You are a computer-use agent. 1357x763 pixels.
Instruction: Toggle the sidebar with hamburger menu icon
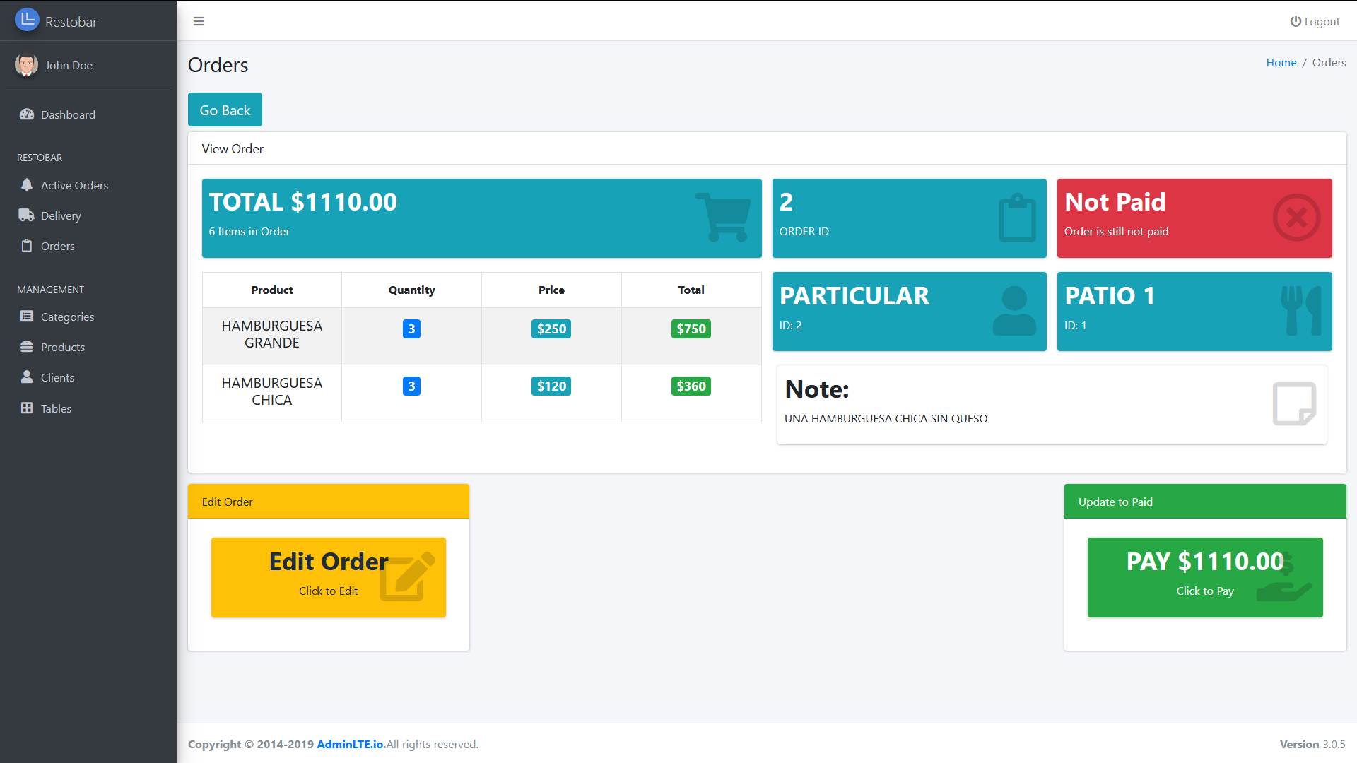coord(199,21)
